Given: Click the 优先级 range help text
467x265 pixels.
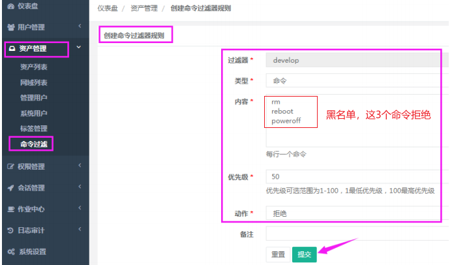Looking at the screenshot, I should coord(350,191).
